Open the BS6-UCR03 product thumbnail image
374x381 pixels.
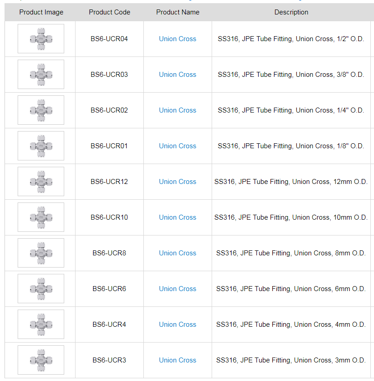(x=41, y=75)
